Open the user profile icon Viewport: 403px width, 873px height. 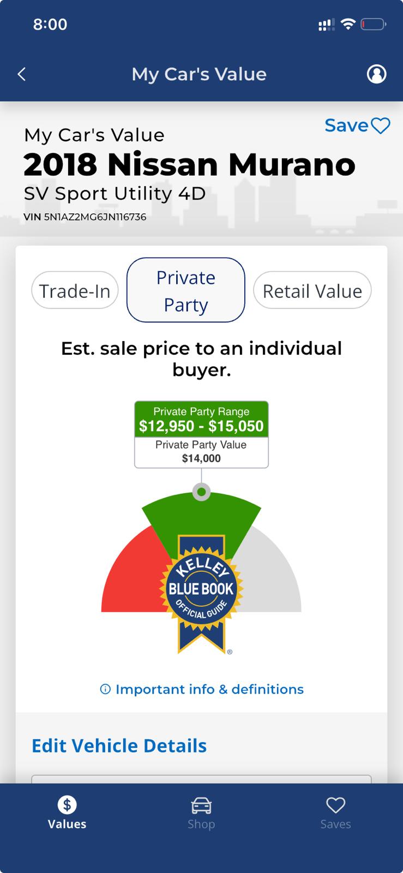(x=376, y=74)
